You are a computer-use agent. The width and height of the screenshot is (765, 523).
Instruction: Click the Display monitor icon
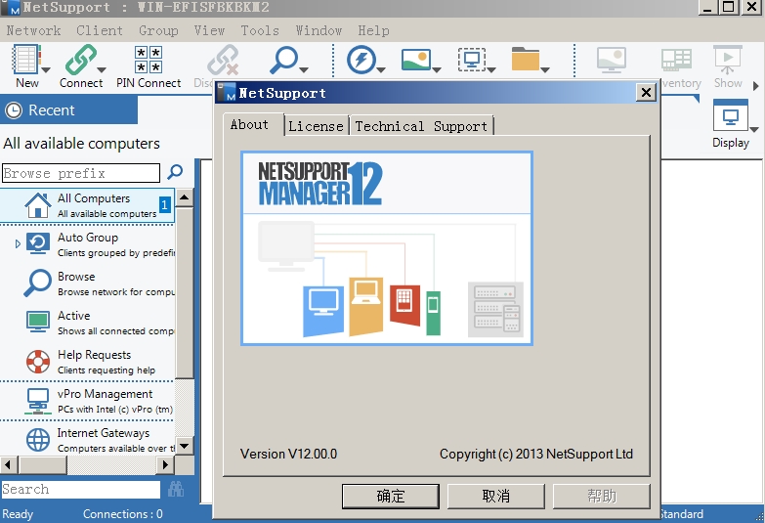tap(731, 114)
